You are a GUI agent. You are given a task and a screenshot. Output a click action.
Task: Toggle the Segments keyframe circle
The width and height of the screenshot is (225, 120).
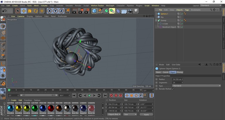[156, 83]
